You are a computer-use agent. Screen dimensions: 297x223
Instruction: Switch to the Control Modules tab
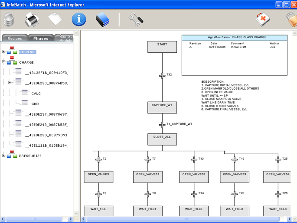coord(65,38)
